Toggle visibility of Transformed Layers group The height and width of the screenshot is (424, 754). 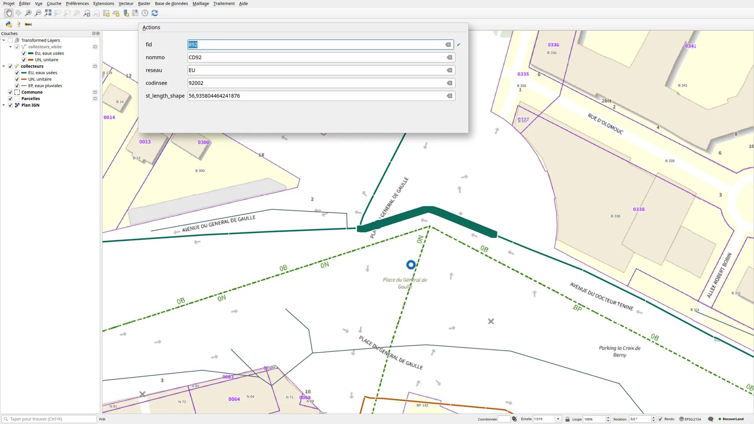pos(10,40)
